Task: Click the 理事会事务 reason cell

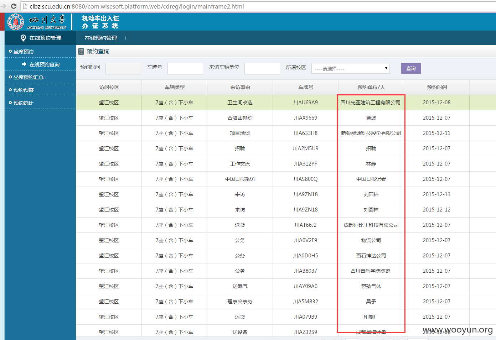Action: [240, 302]
